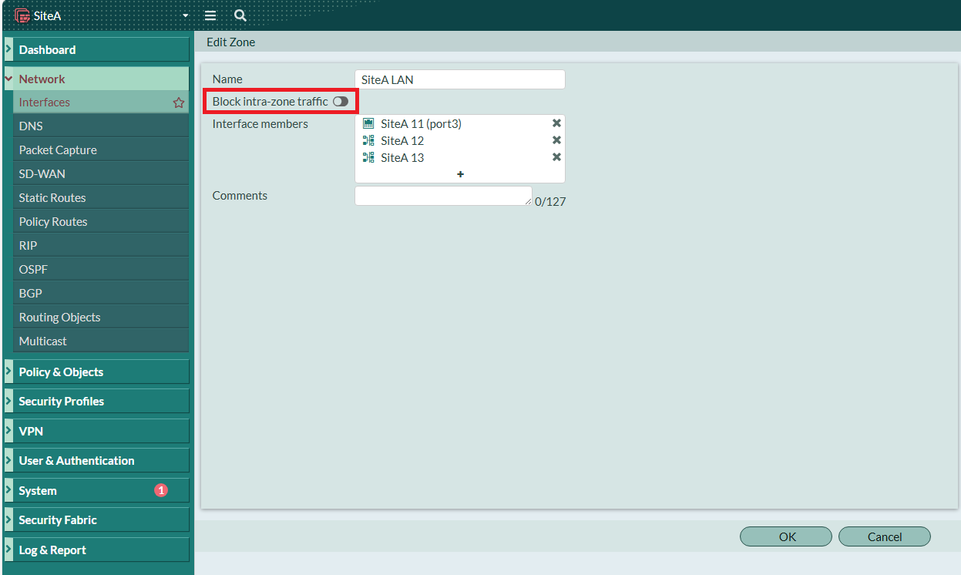Cancel editing the zone
This screenshot has width=961, height=575.
[885, 536]
